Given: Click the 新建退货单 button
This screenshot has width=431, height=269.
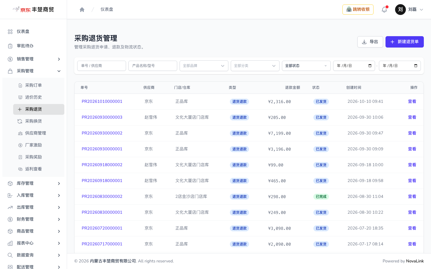Looking at the screenshot, I should pyautogui.click(x=405, y=42).
